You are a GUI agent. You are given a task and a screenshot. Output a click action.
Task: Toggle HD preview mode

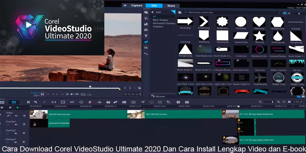(x=77, y=94)
